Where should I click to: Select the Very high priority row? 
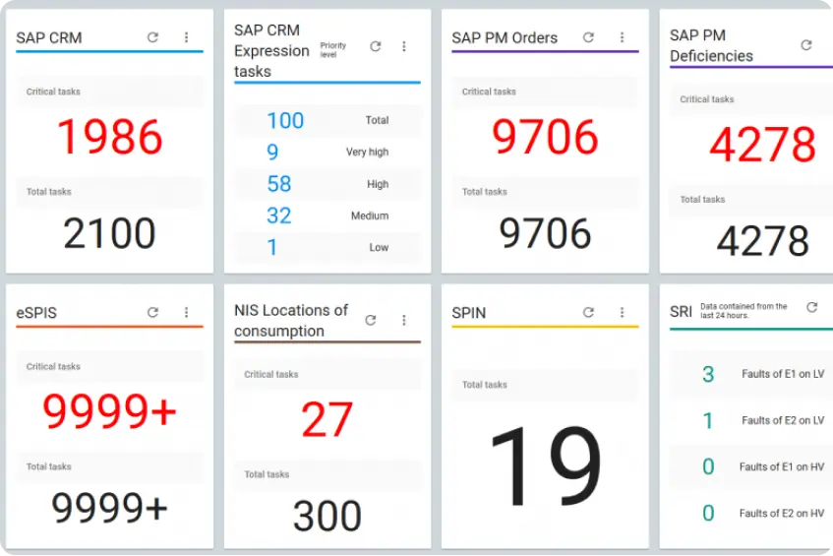coord(327,152)
